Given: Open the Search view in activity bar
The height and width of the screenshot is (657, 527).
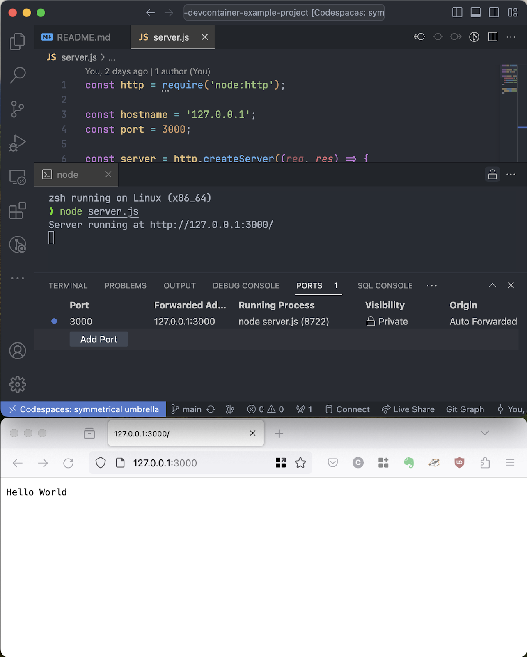Looking at the screenshot, I should 17,75.
